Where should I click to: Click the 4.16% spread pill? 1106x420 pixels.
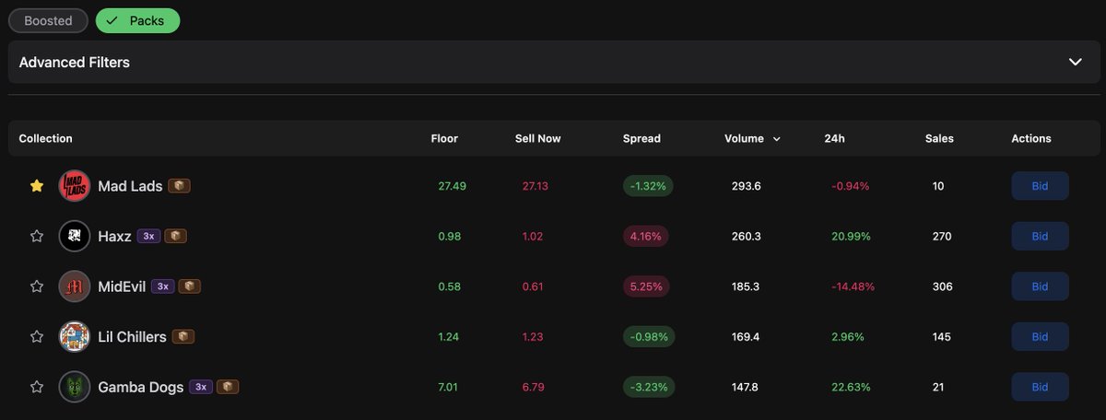pos(646,237)
